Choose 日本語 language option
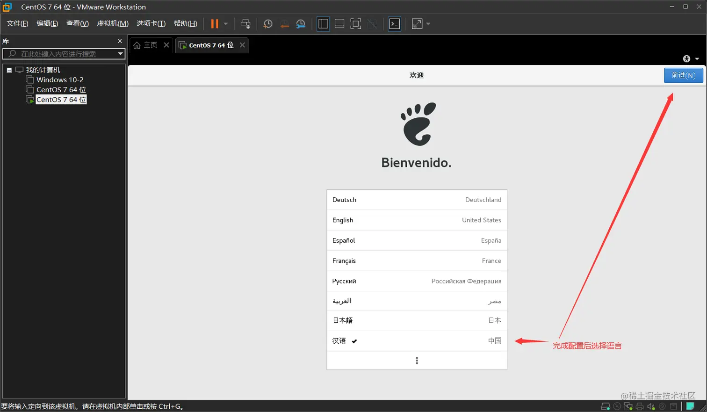707x412 pixels. (417, 321)
